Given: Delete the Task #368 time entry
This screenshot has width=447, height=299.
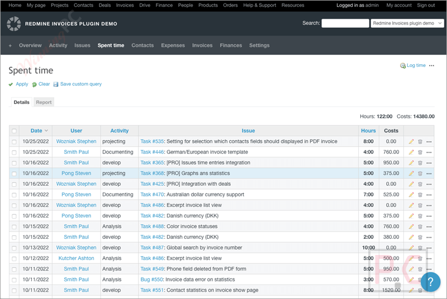Looking at the screenshot, I should click(x=420, y=173).
